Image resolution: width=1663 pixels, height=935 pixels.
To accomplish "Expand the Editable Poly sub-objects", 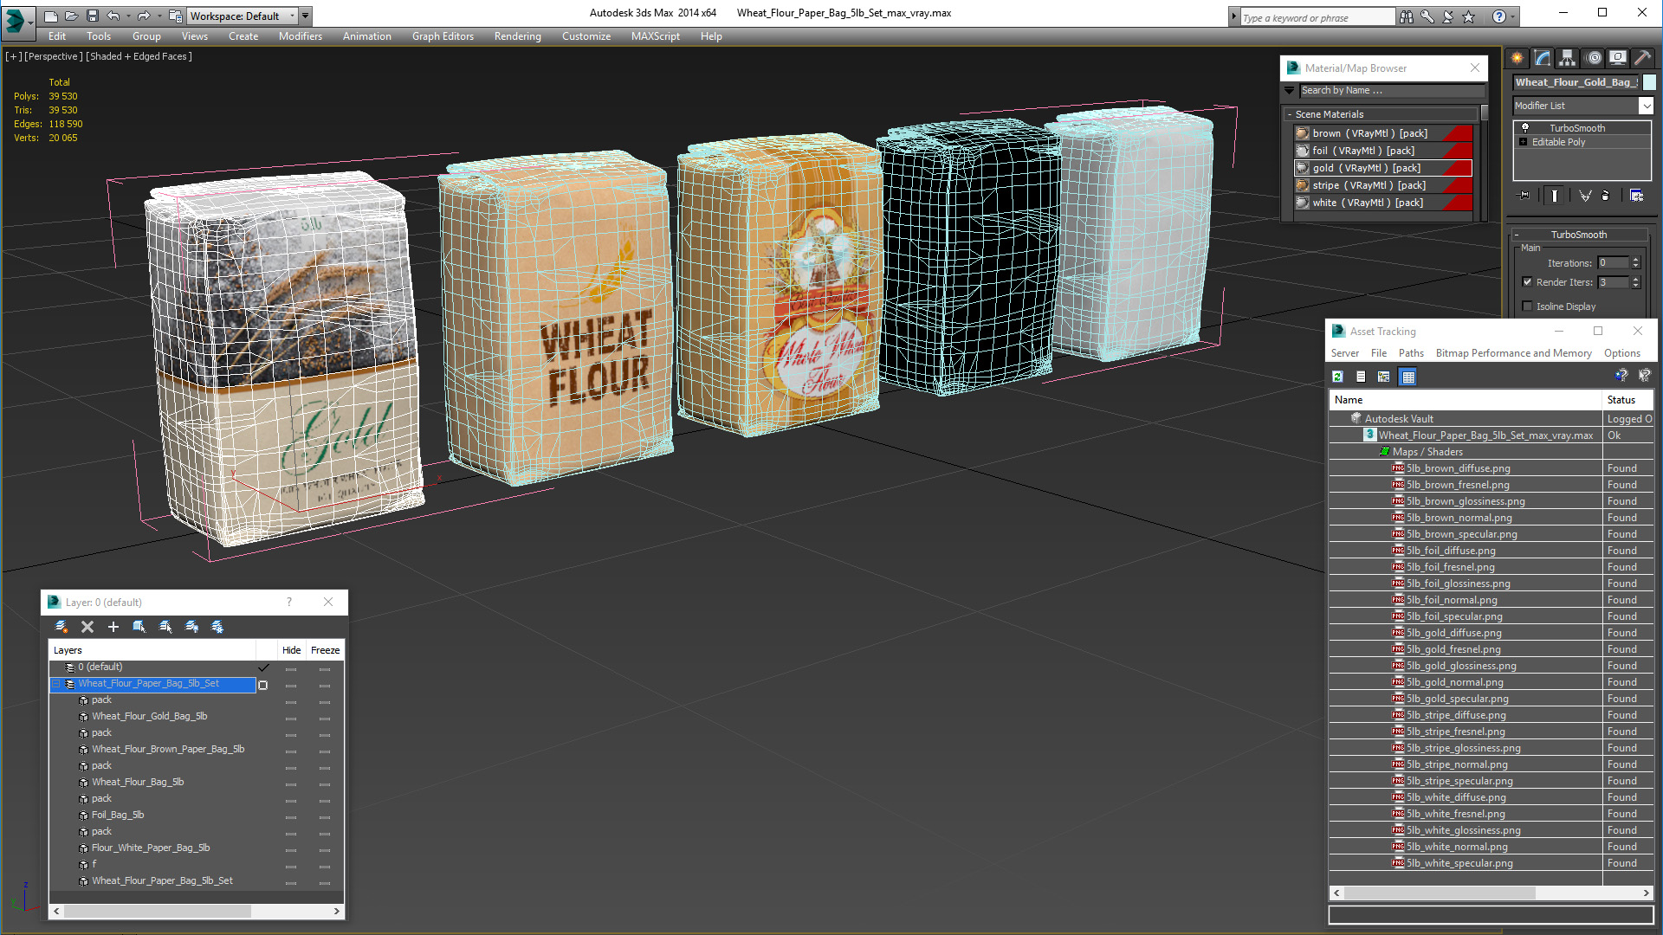I will coord(1523,142).
